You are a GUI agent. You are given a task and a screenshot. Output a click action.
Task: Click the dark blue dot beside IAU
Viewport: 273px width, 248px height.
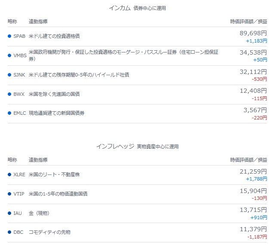click(x=9, y=213)
